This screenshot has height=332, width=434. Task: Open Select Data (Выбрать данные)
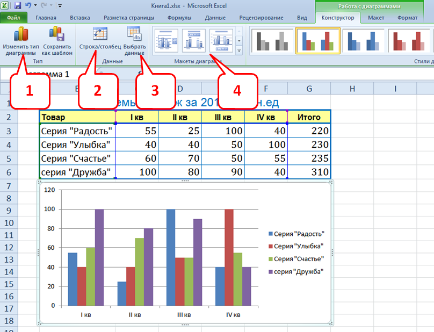point(134,34)
